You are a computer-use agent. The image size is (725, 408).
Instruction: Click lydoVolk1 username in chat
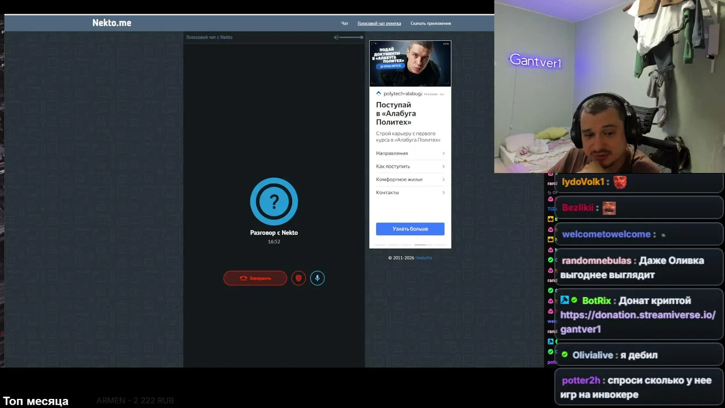(x=583, y=182)
